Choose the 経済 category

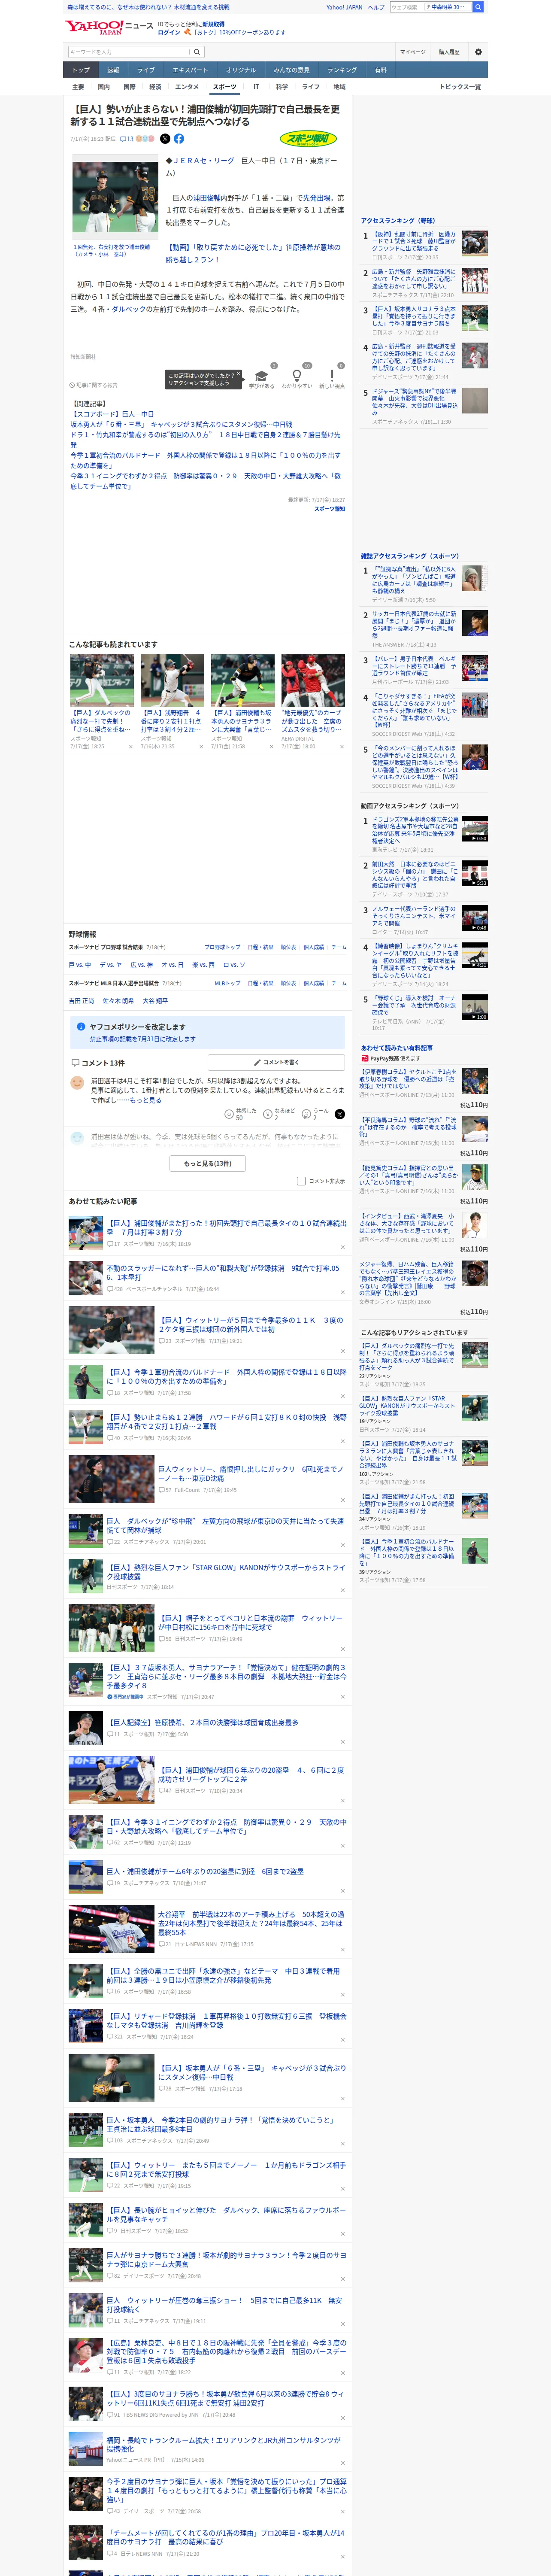[155, 87]
